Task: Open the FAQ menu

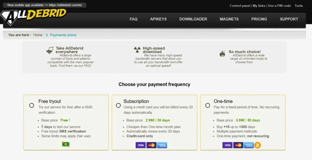Action: 134,19
